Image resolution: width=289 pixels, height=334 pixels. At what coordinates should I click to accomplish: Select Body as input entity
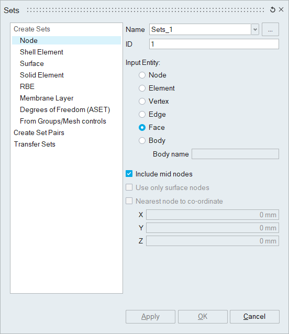click(142, 141)
